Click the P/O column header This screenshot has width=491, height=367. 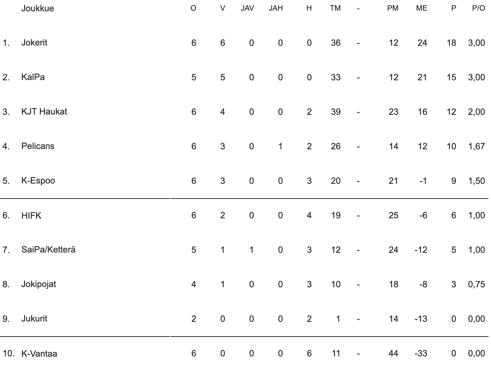pos(478,8)
